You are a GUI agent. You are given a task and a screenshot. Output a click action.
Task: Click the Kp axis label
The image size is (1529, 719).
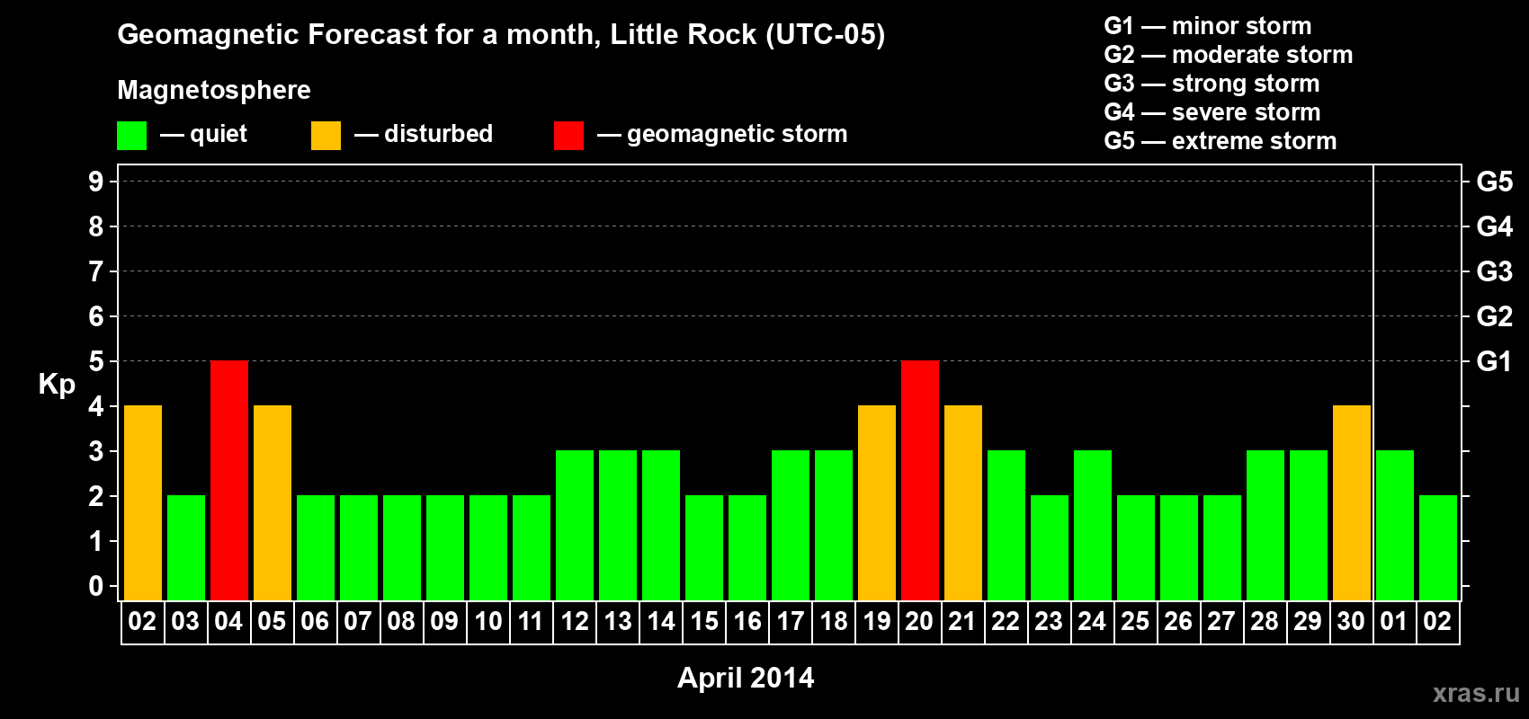(x=57, y=385)
